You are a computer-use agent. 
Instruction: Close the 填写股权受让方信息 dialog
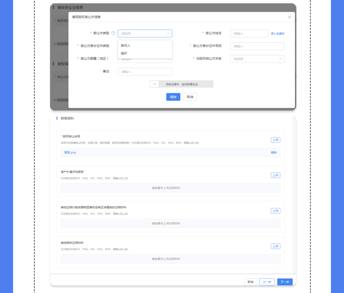click(x=289, y=17)
